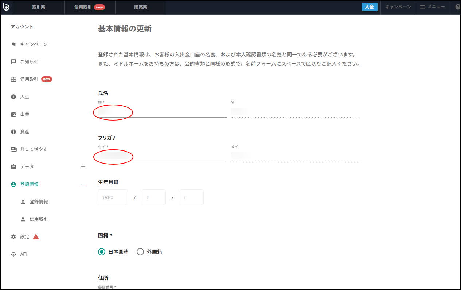Open the メニュー menu
461x290 pixels.
(432, 7)
